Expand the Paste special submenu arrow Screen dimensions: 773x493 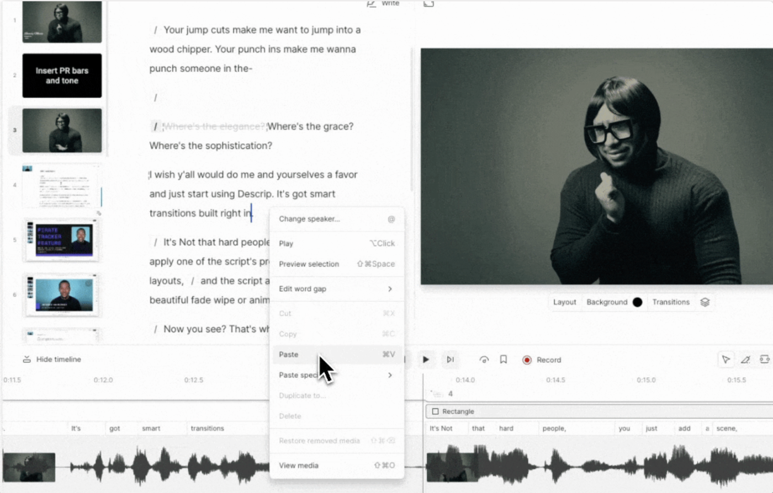390,375
